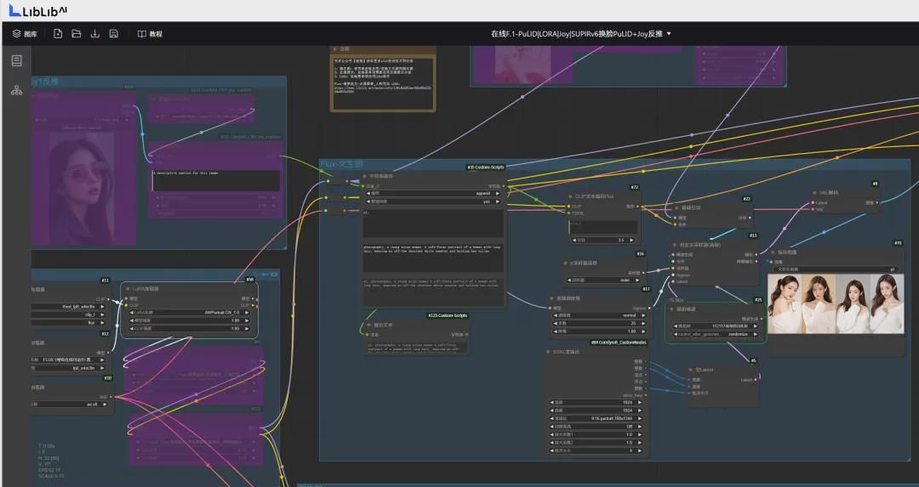
Task: Save the workflow with the floppy disk icon
Action: [114, 34]
